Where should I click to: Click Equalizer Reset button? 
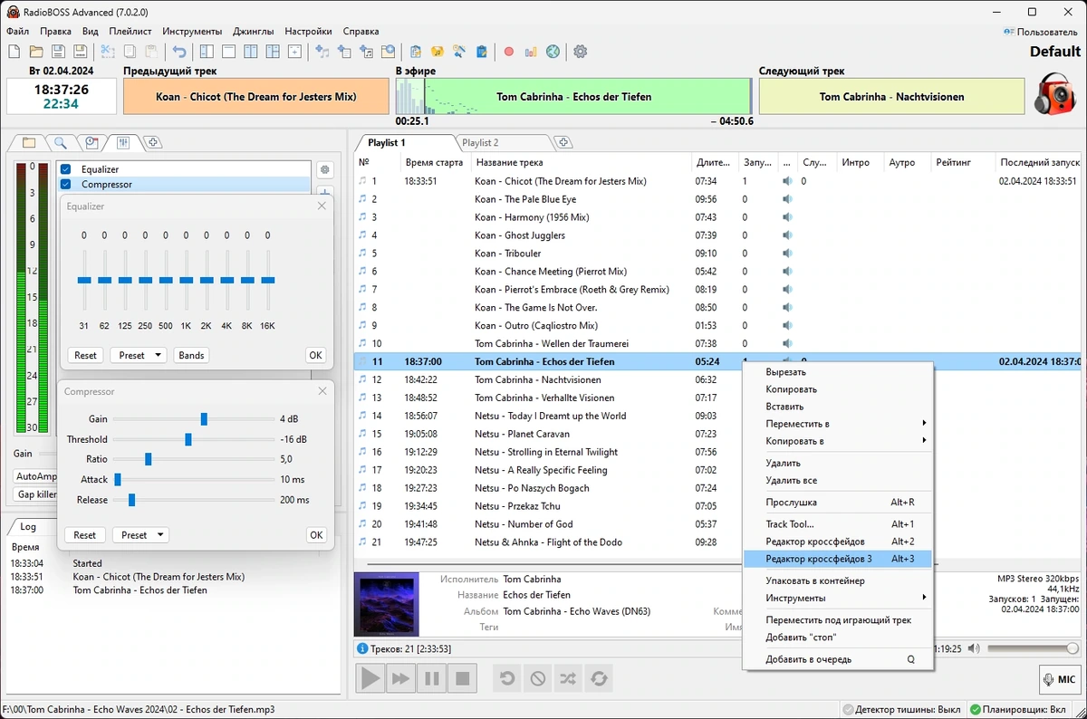point(85,355)
